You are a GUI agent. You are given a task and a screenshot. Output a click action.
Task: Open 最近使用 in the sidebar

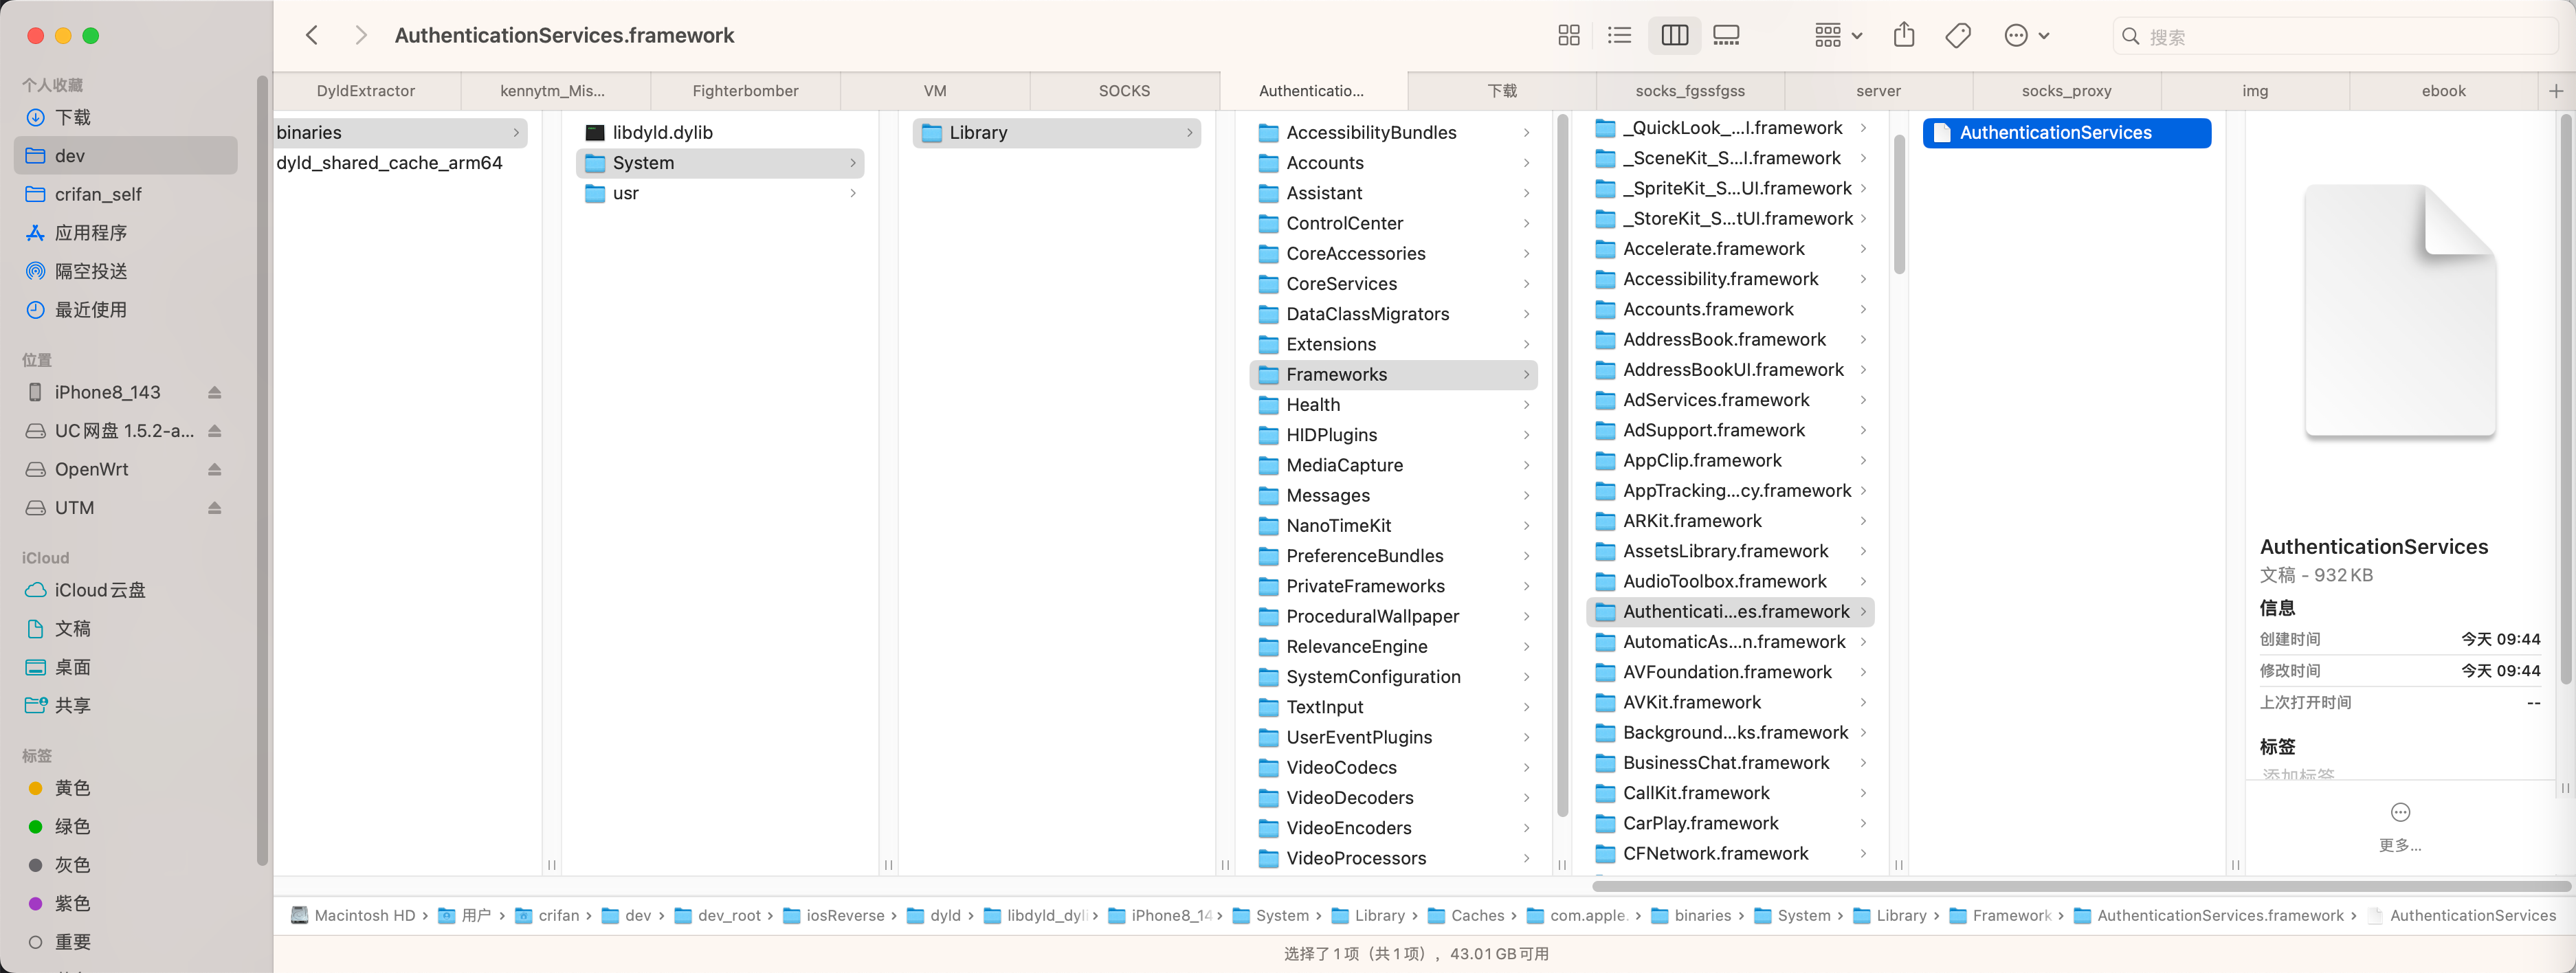(x=126, y=310)
